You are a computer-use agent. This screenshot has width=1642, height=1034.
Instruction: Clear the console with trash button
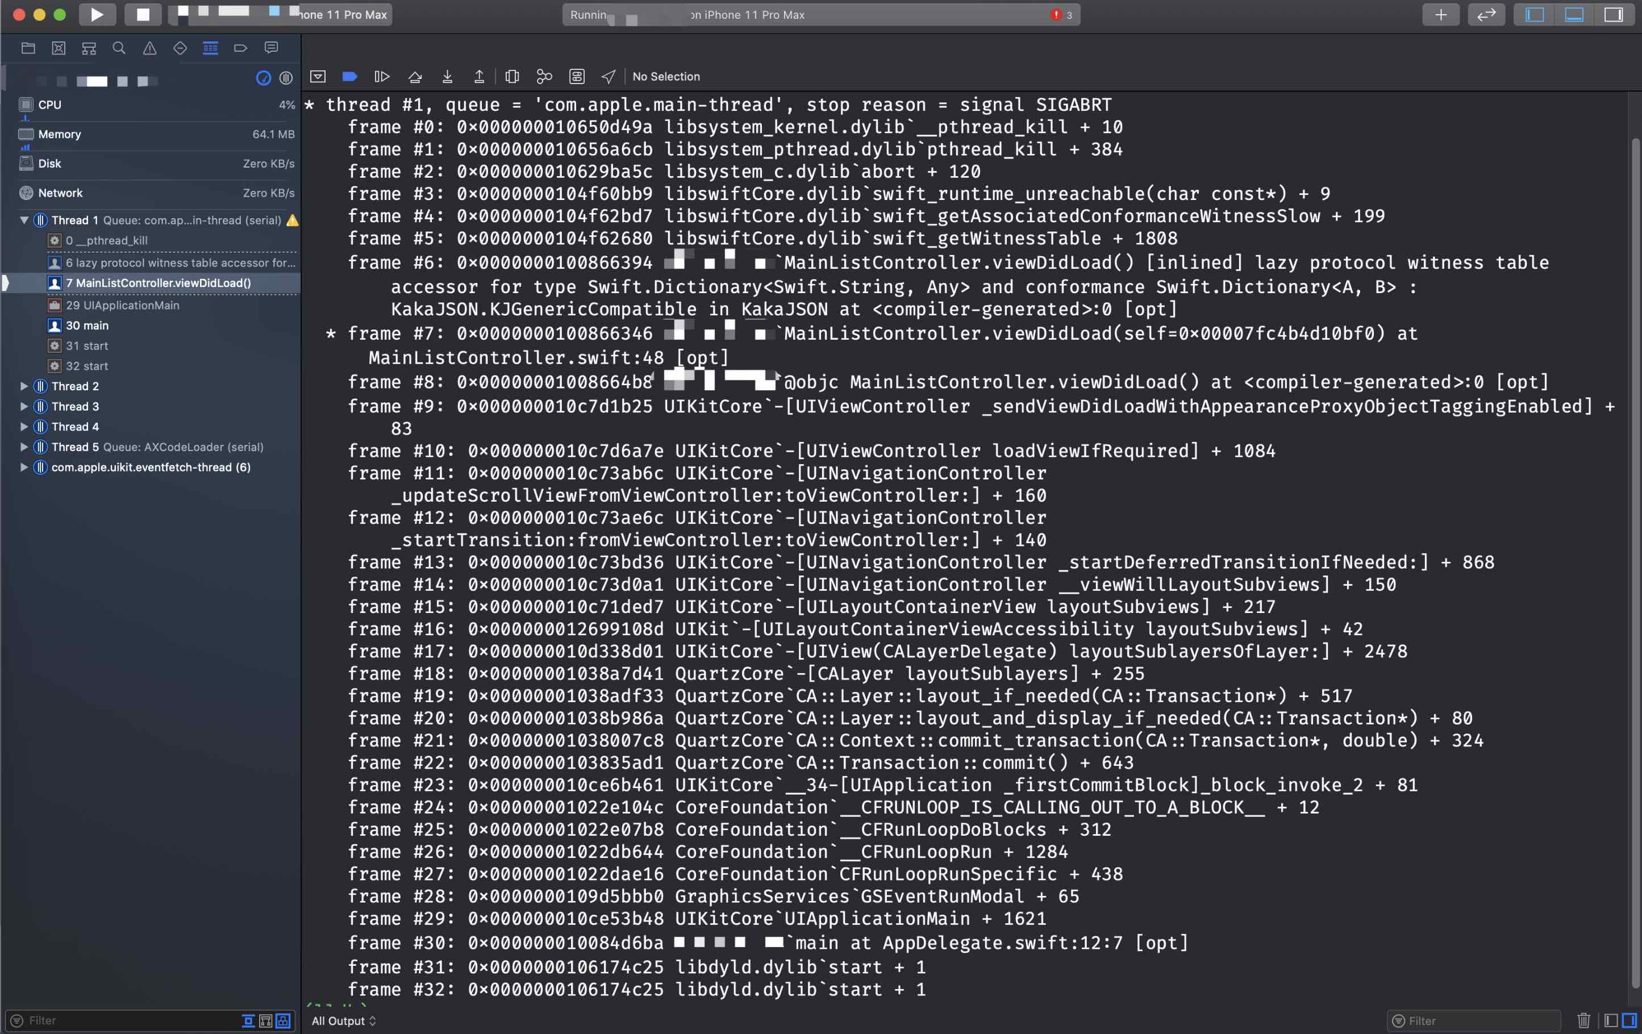point(1583,1020)
